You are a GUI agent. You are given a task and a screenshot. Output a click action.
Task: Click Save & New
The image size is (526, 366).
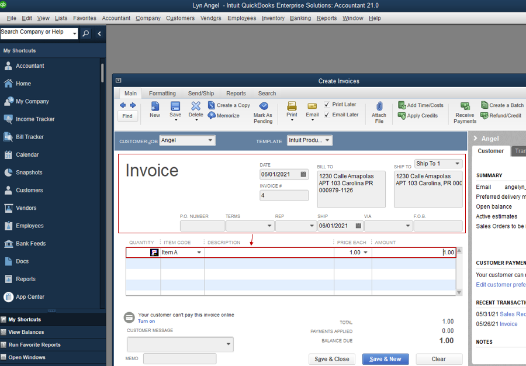(386, 359)
